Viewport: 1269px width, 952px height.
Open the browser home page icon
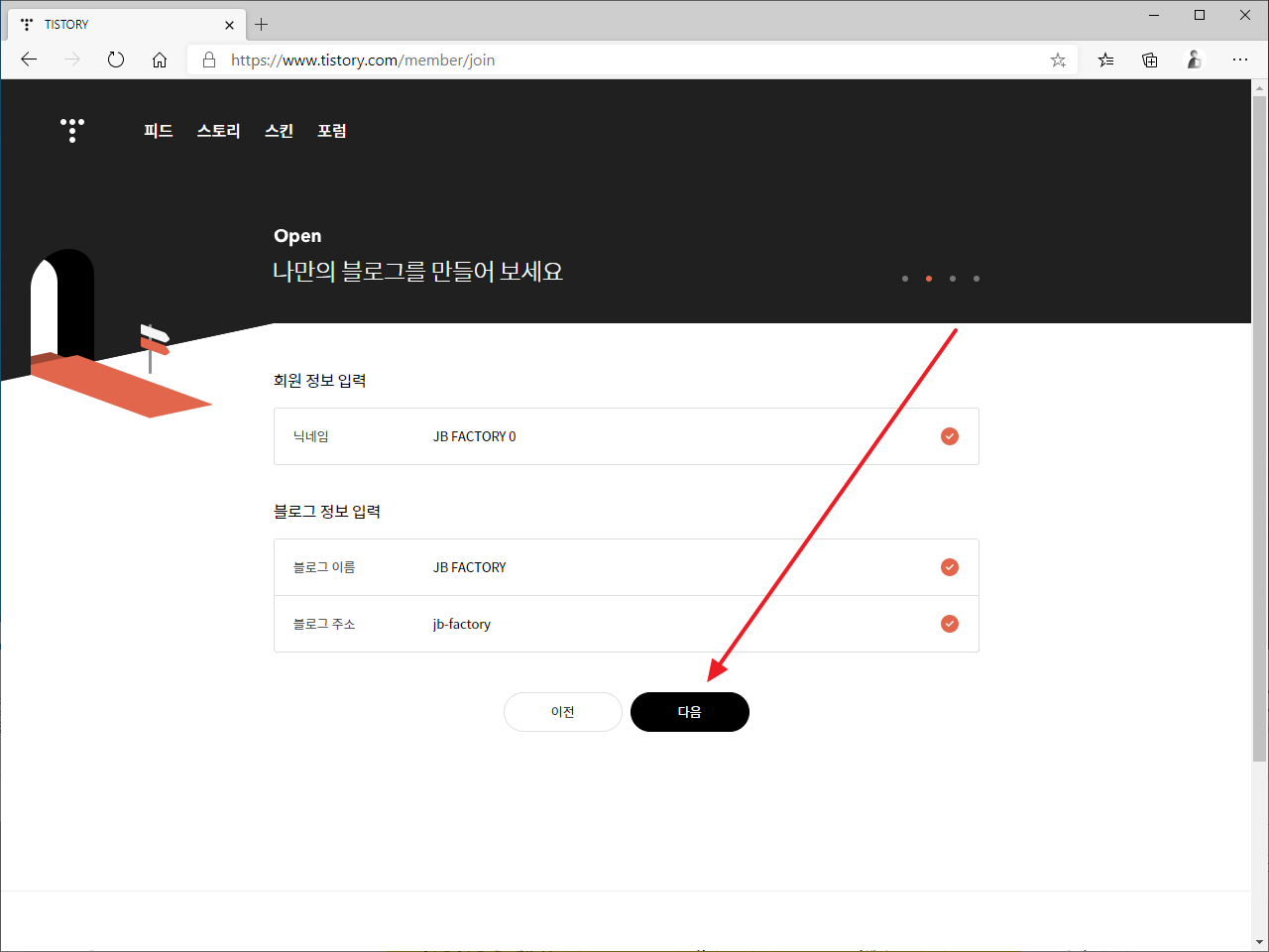coord(160,59)
